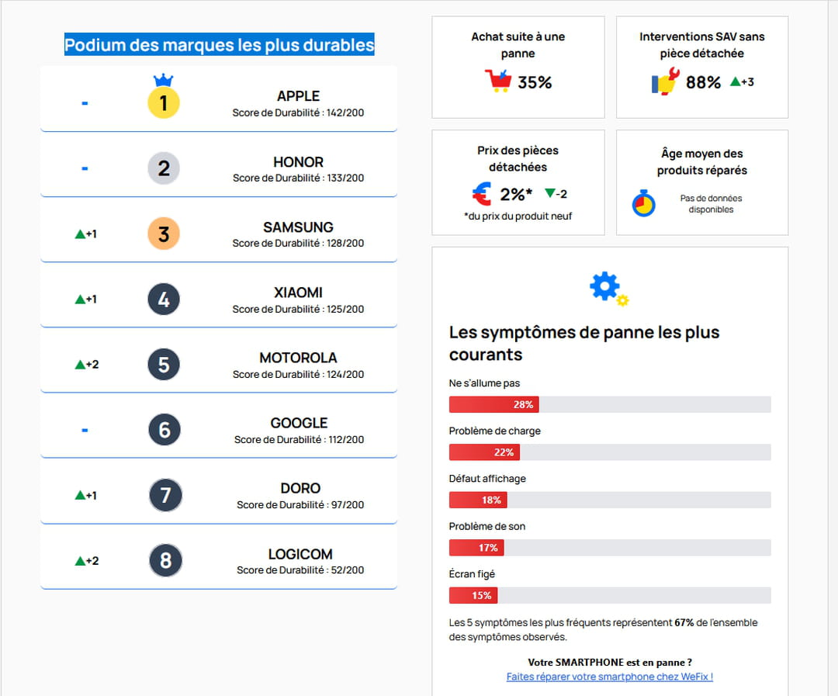Click the green down arrow next to -2
Viewport: 838px width, 696px height.
click(x=549, y=193)
